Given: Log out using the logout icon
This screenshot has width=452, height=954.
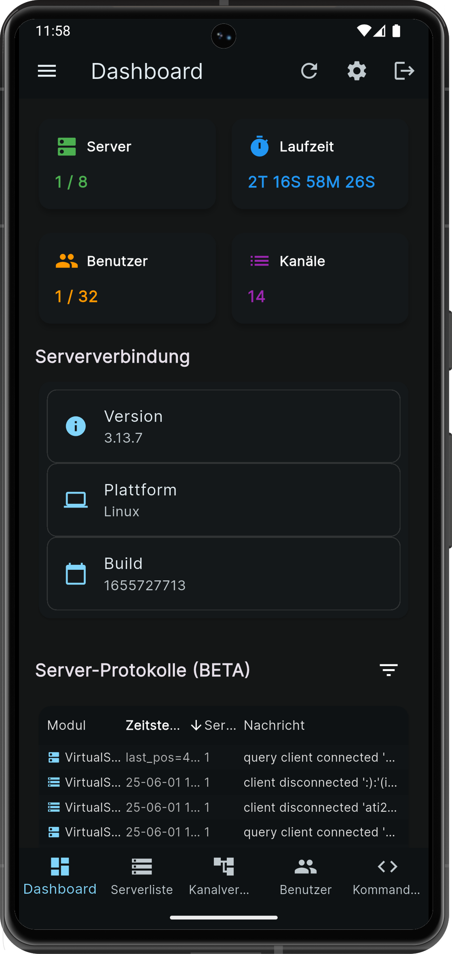Looking at the screenshot, I should pyautogui.click(x=404, y=71).
